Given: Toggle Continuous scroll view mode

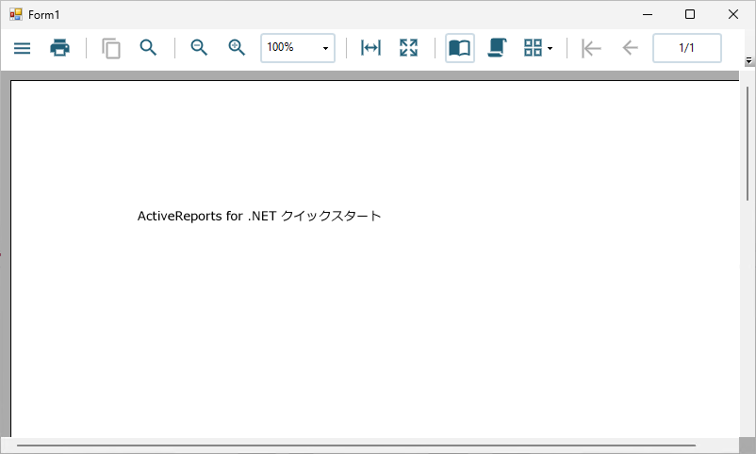Looking at the screenshot, I should click(x=497, y=48).
